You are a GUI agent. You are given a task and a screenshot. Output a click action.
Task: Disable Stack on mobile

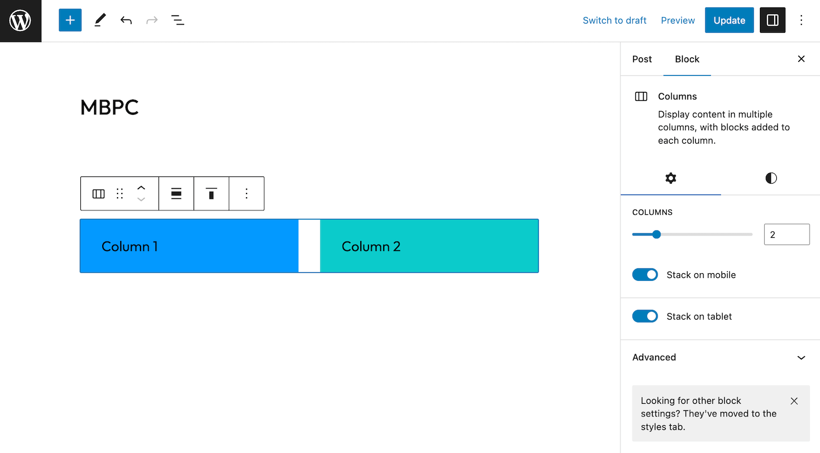click(645, 275)
